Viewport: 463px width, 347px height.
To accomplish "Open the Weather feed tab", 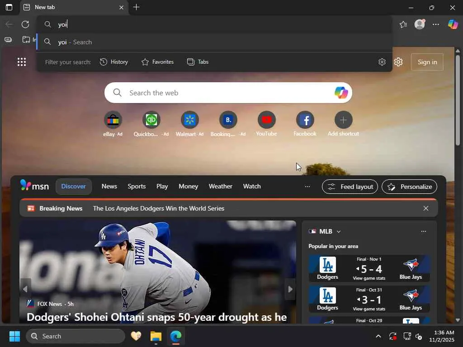I will [221, 187].
